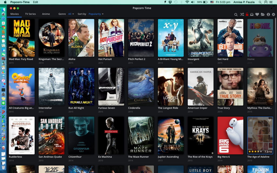Open the App Store dock icon
The height and width of the screenshot is (173, 277).
click(3, 85)
